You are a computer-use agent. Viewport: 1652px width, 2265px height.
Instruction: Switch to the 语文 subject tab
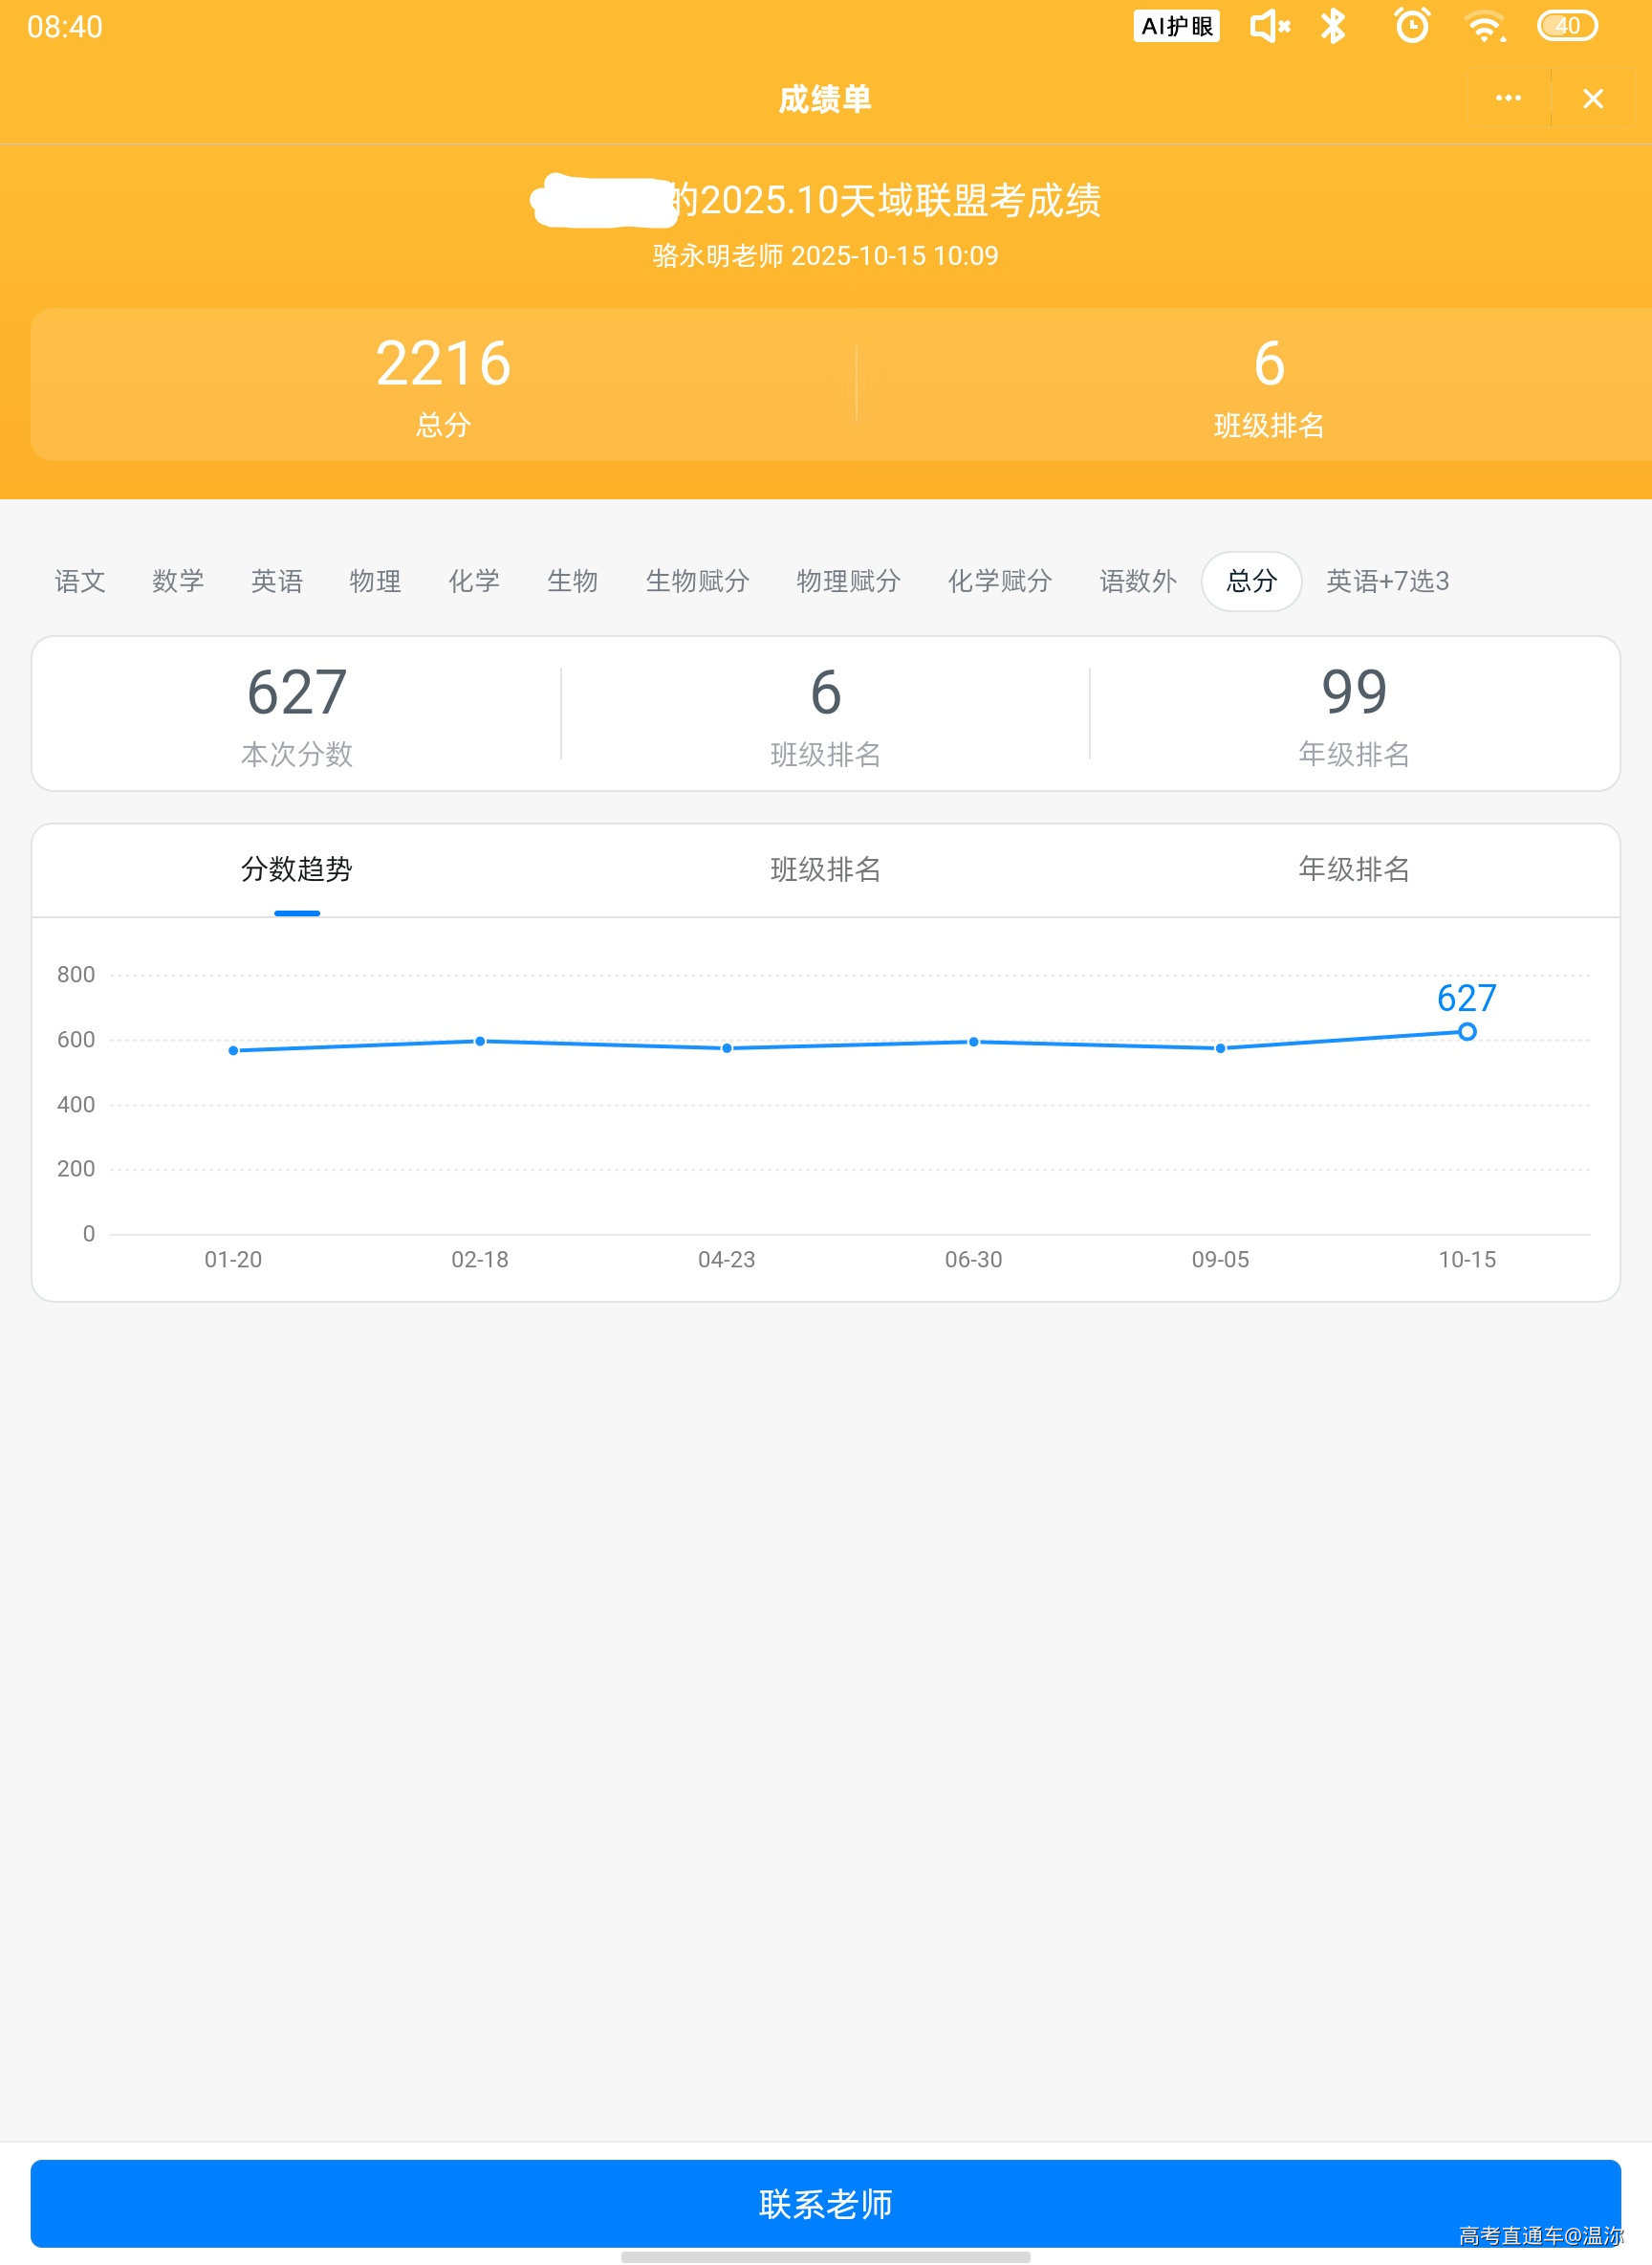click(x=79, y=582)
